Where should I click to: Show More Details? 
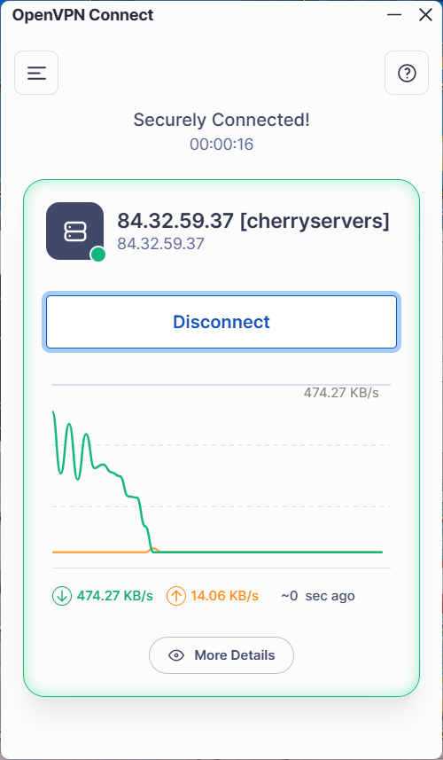[x=221, y=655]
